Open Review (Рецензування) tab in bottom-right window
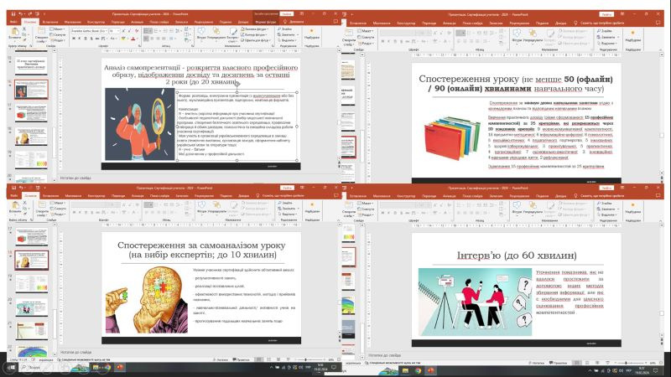The image size is (671, 377). pos(519,196)
